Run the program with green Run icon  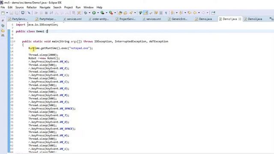(x=94, y=13)
